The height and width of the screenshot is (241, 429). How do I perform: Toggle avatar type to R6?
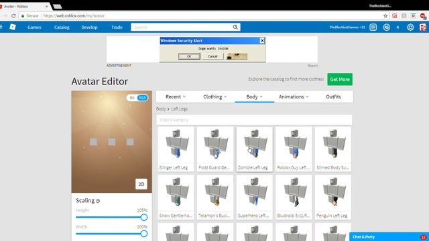pyautogui.click(x=132, y=98)
